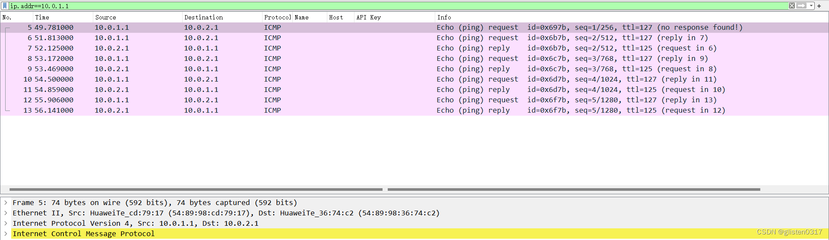829x240 pixels.
Task: Open the recent display filters dropdown arrow
Action: click(x=811, y=6)
